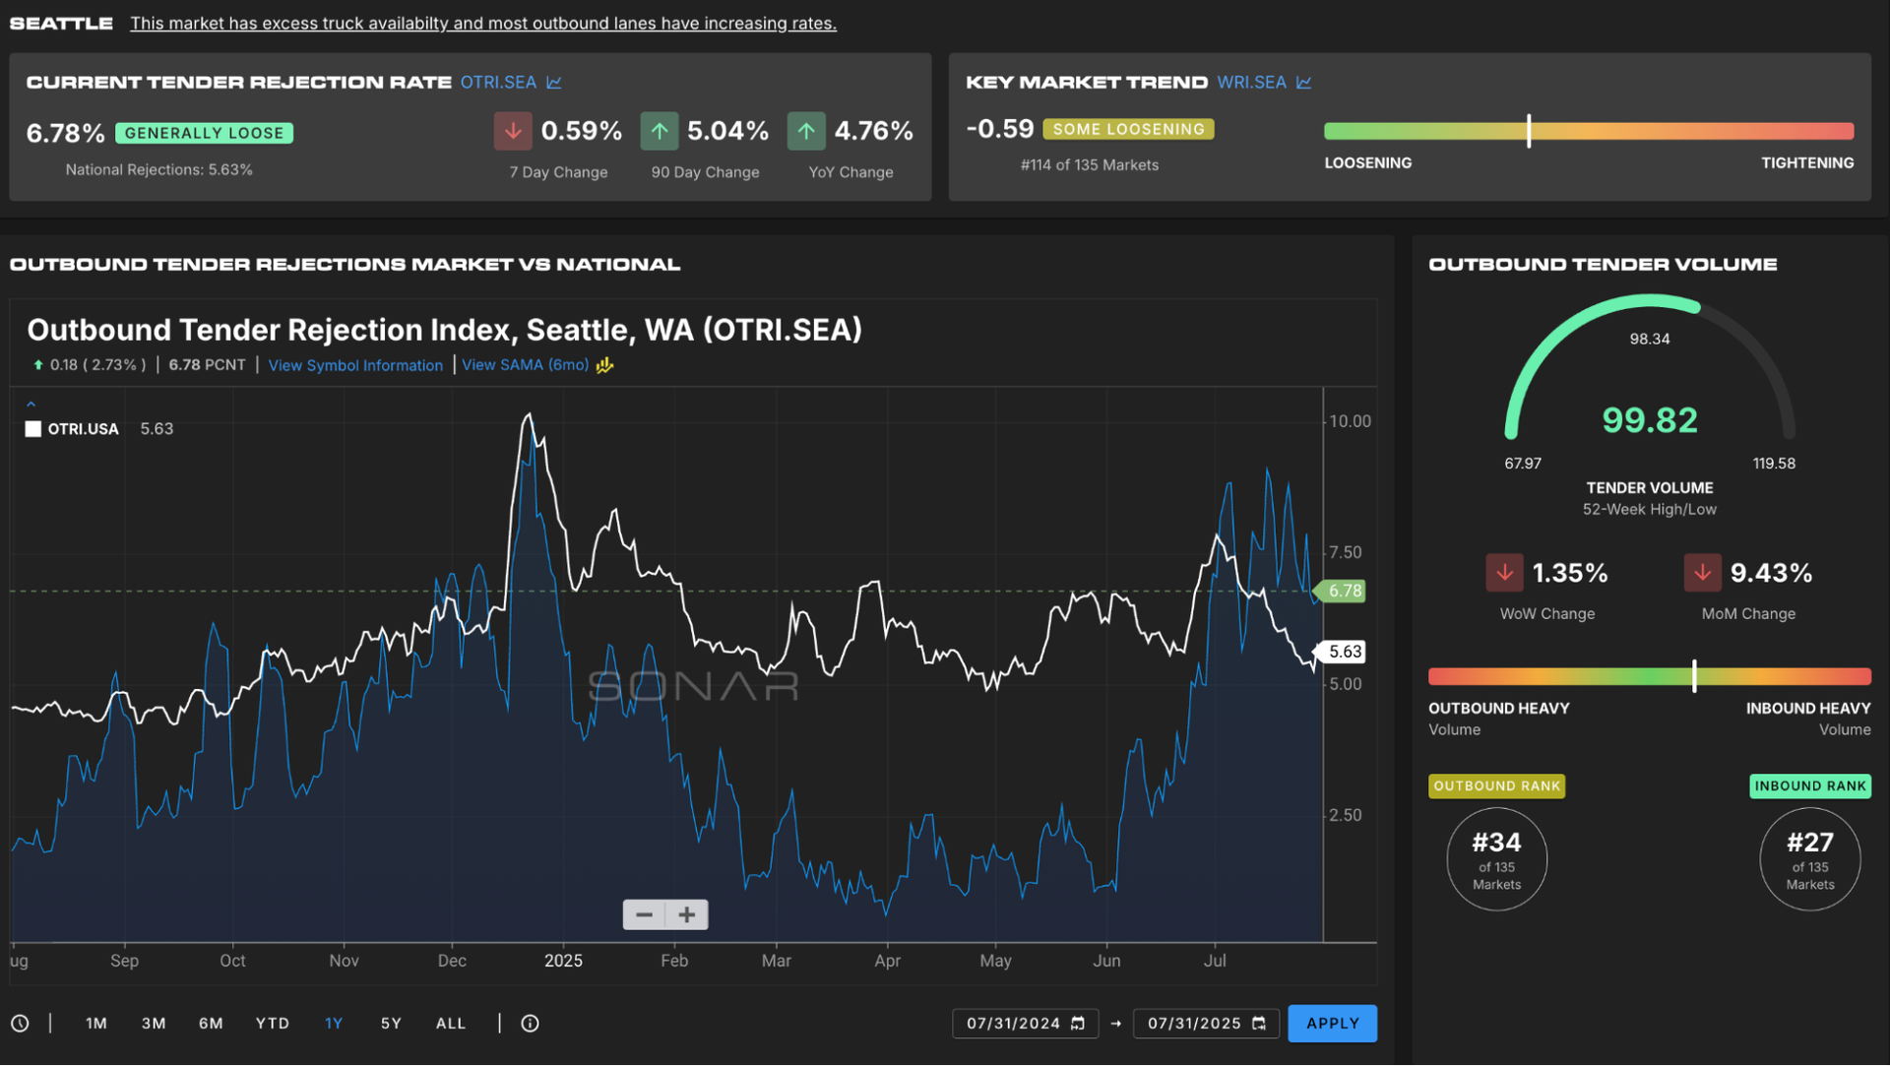Select the 6M time range
This screenshot has width=1890, height=1066.
click(211, 1024)
